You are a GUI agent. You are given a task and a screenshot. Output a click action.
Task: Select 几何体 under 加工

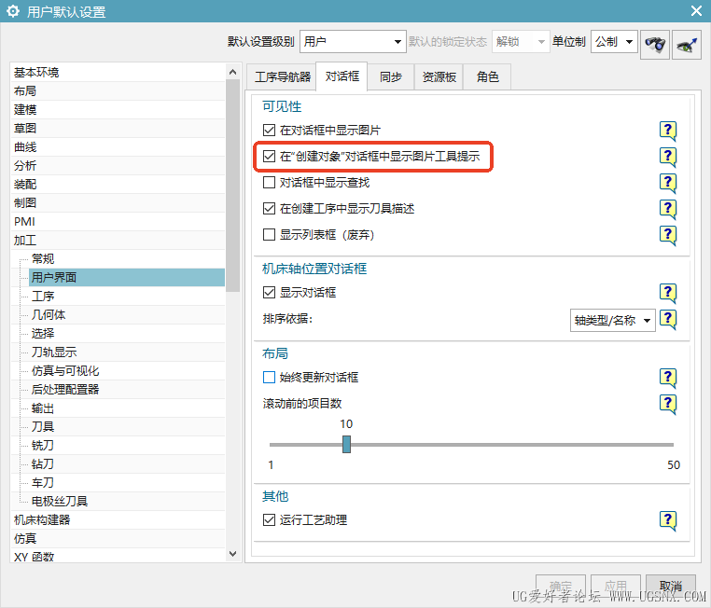point(127,315)
